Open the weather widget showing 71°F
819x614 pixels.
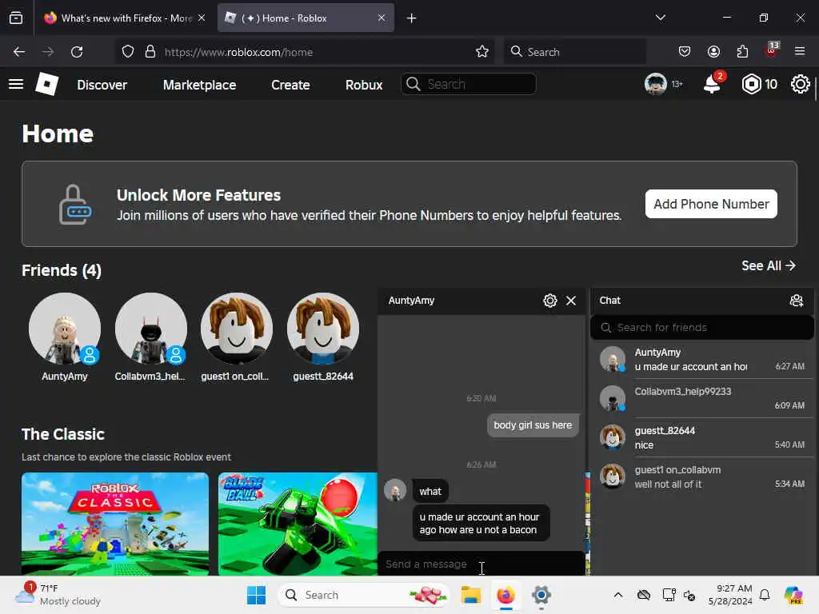[x=58, y=595]
